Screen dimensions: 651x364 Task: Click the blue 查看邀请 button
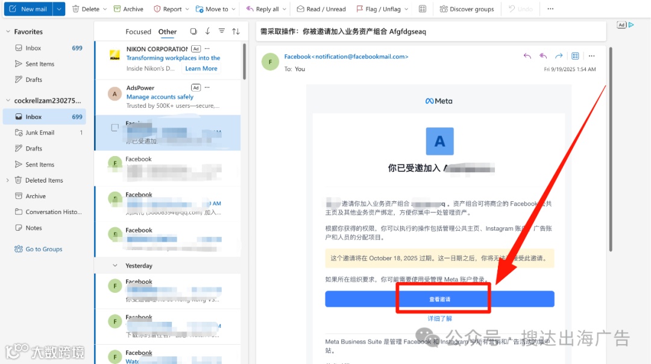tap(439, 300)
